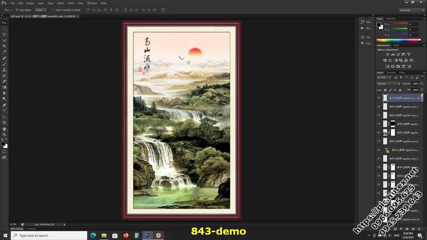The height and width of the screenshot is (240, 427).
Task: Open the Character panel icon
Action: coord(363,37)
